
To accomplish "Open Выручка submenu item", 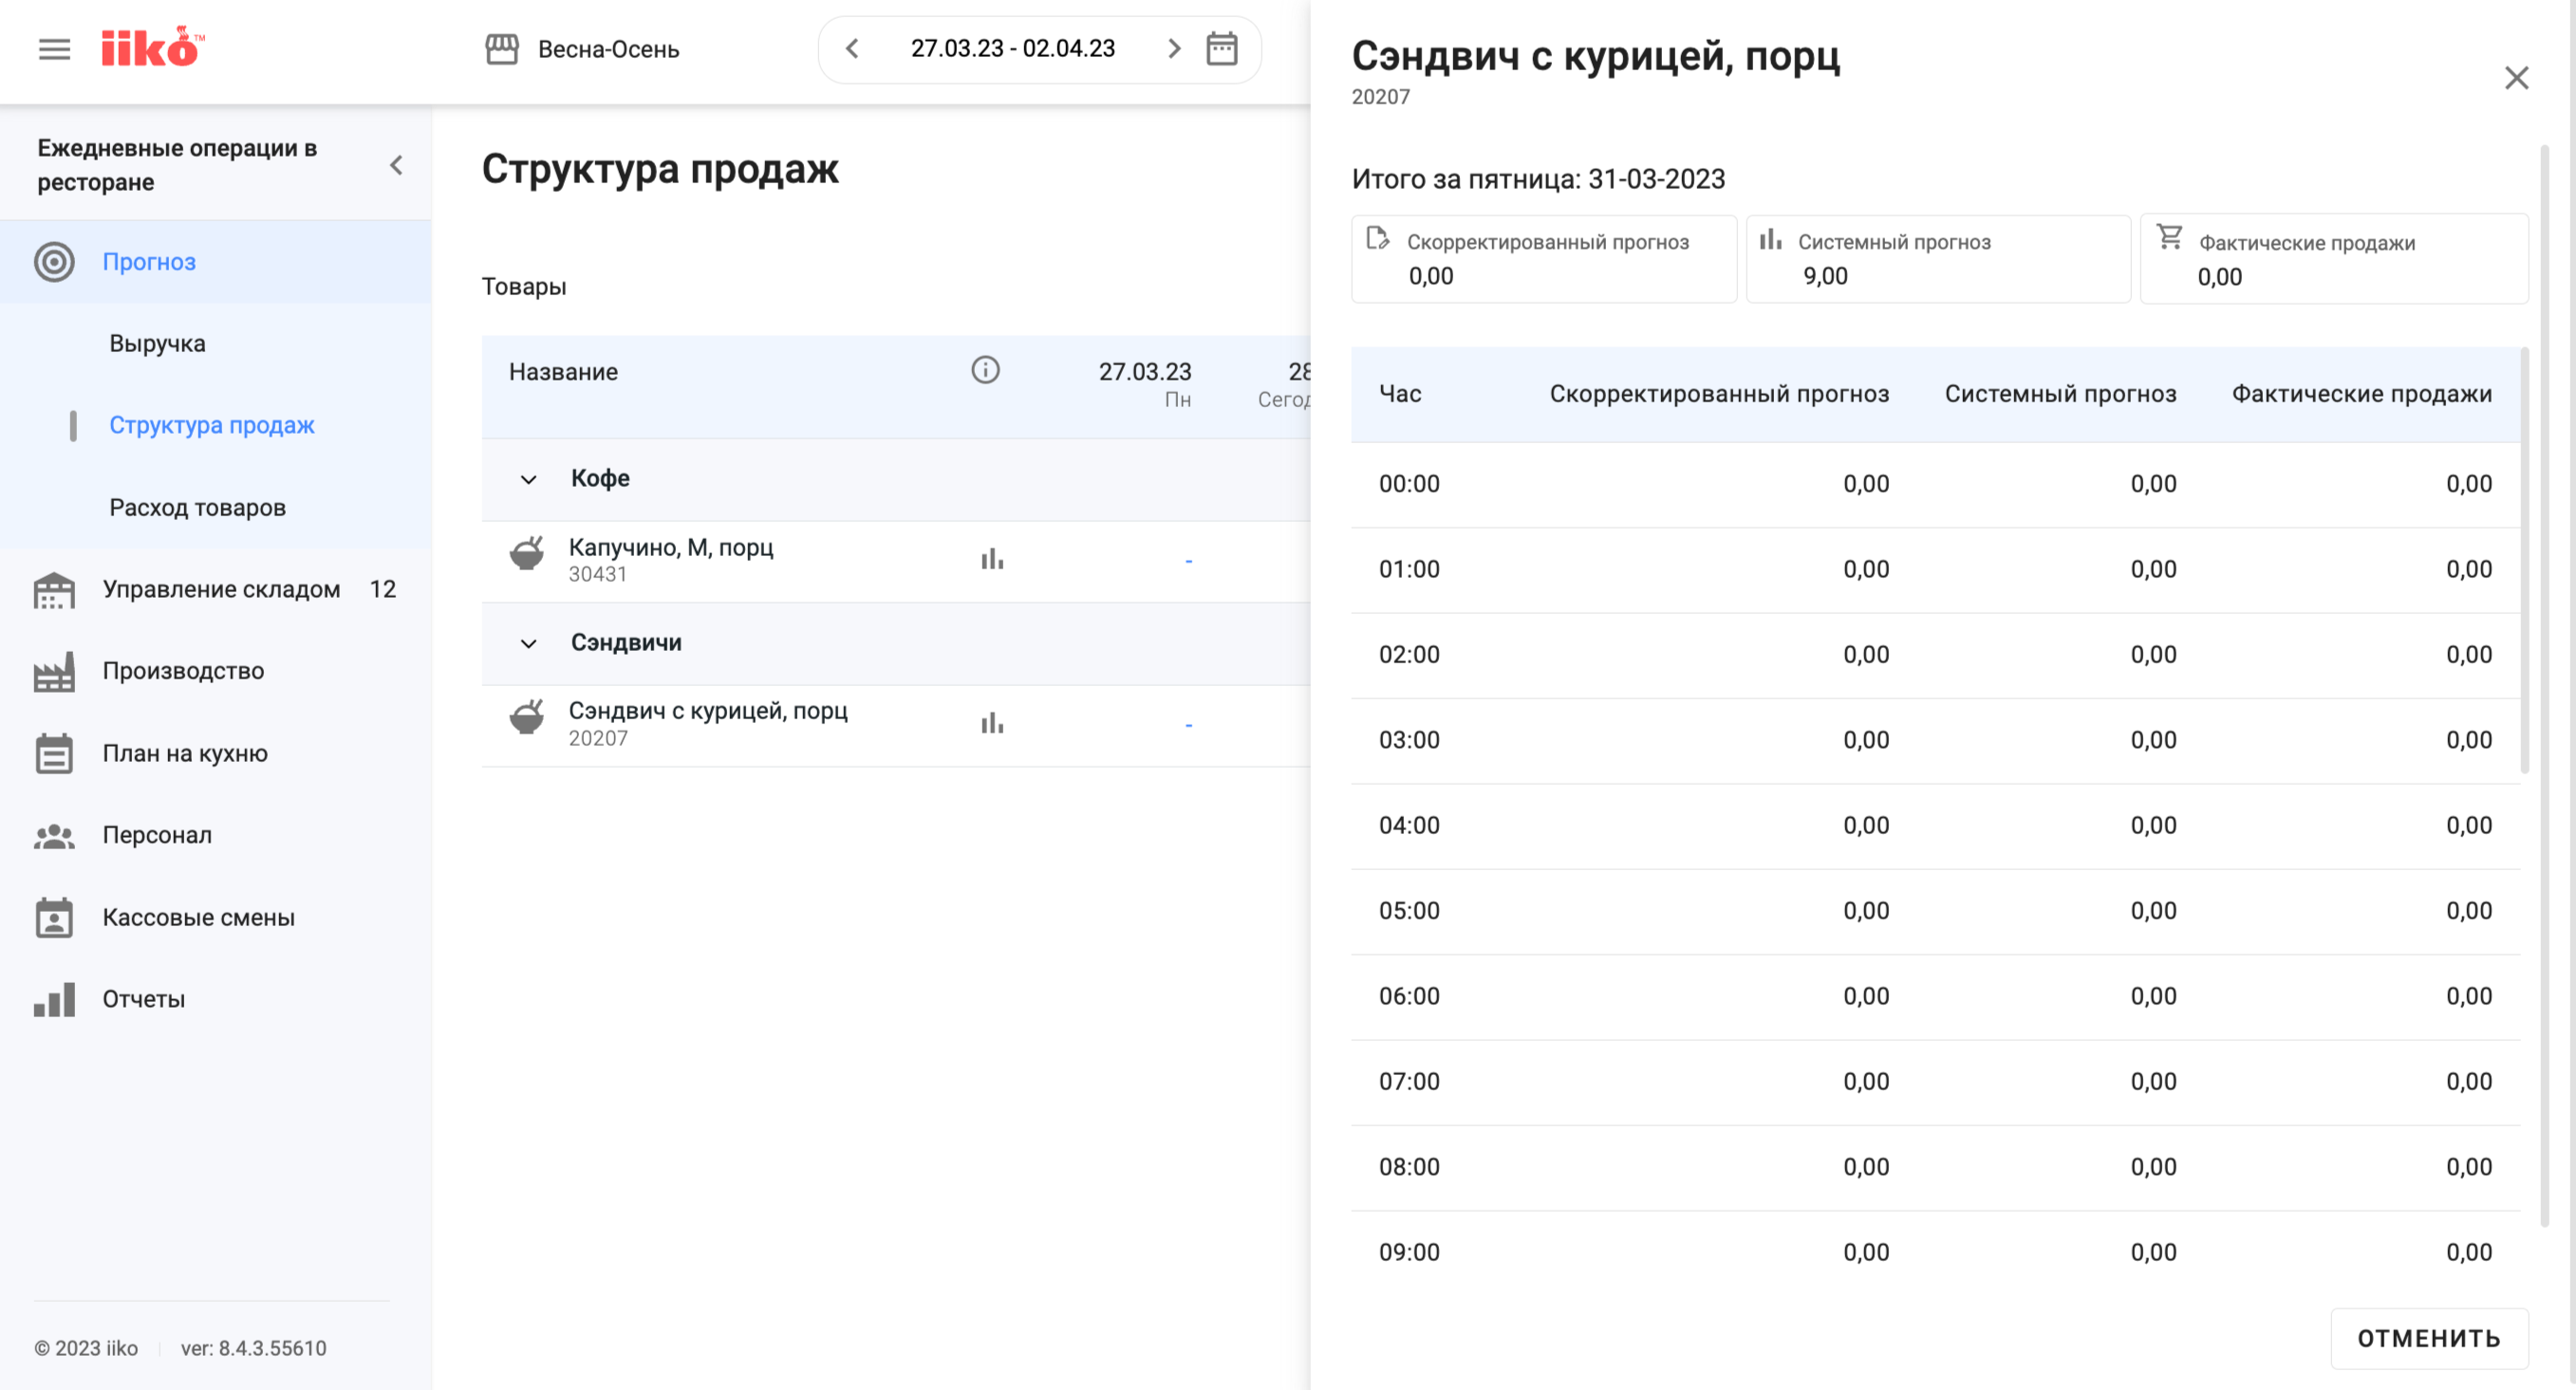I will [157, 343].
